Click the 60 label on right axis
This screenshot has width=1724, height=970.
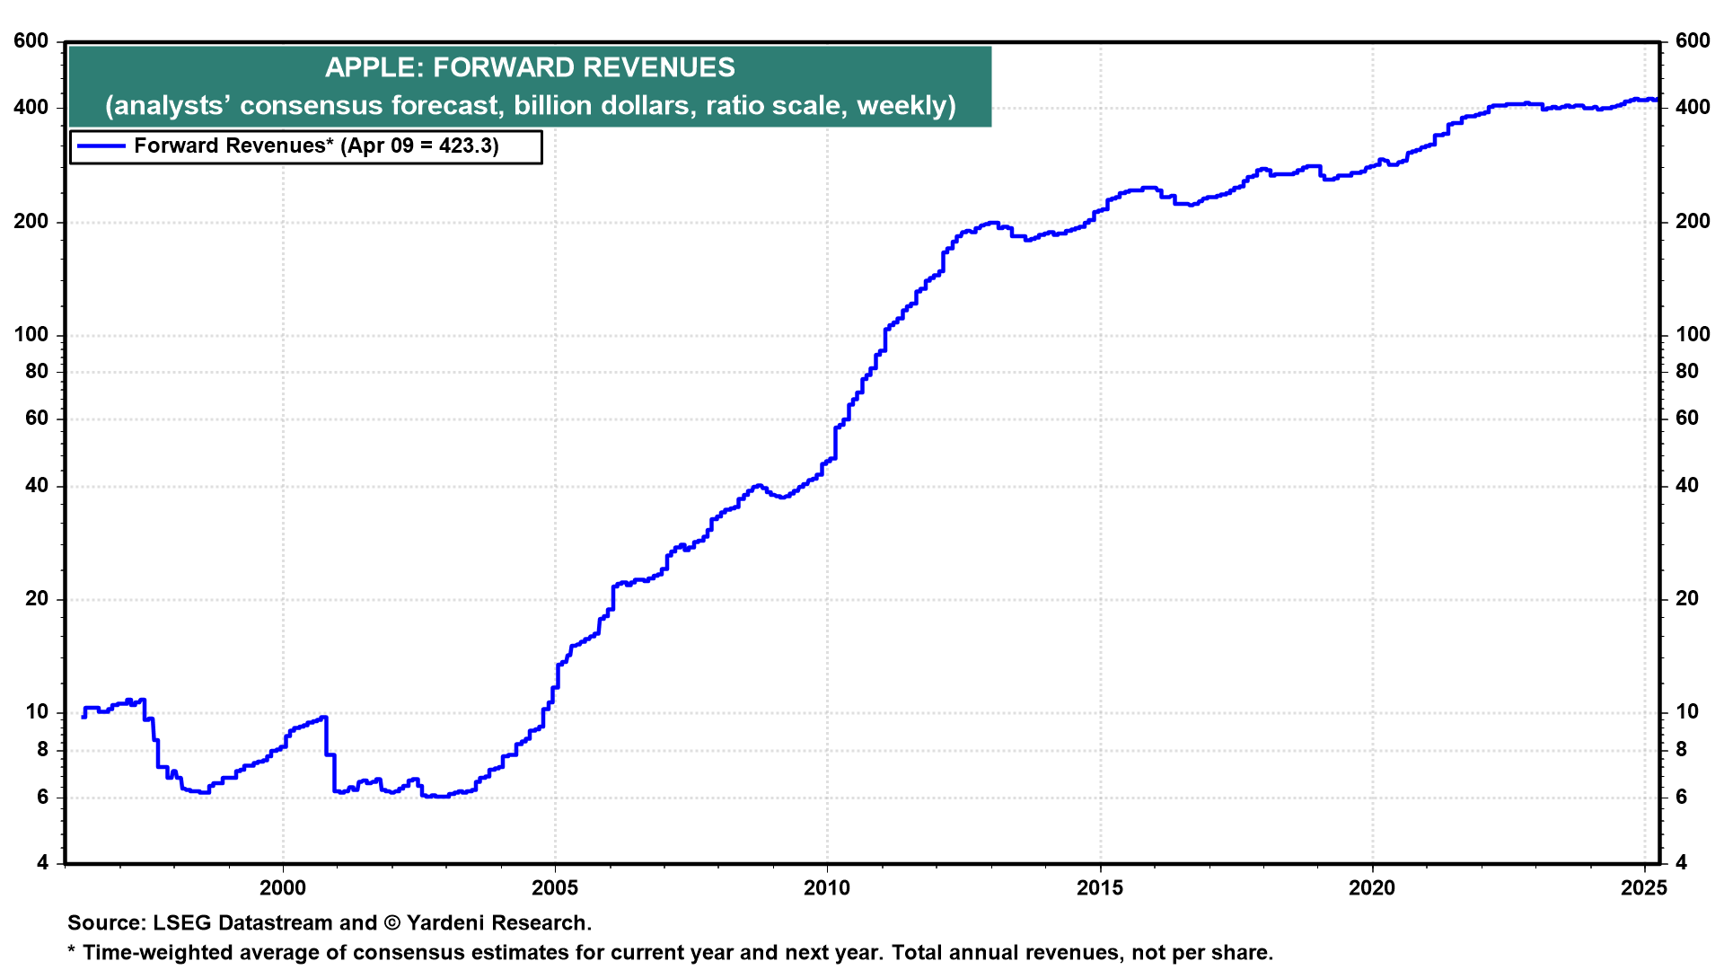1687,419
